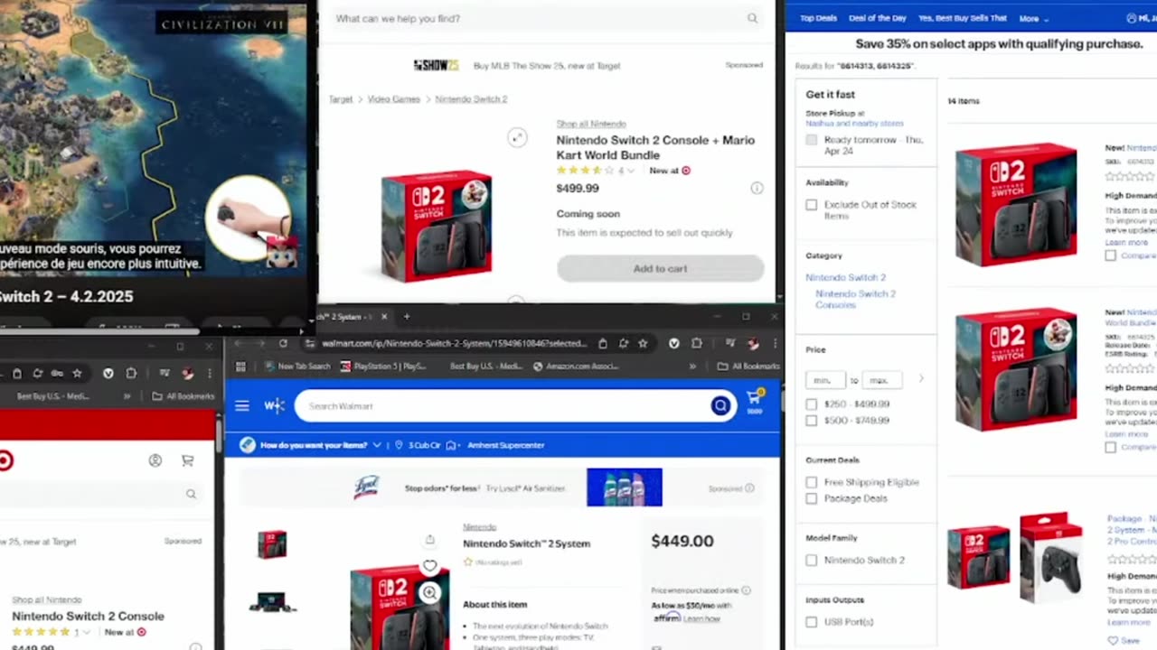Open Shop all Nintendo link on Target bundle

tap(591, 124)
